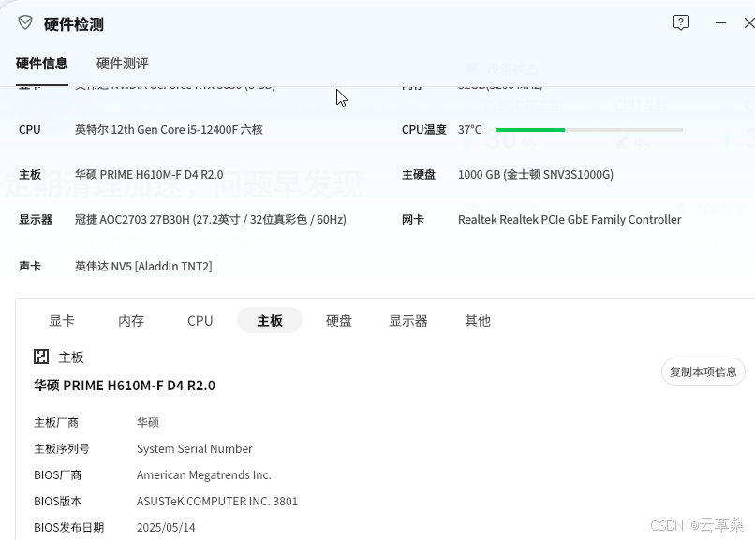Click the BIOS版本 value ASUSTeK COMPUTER INC. 3801
The image size is (755, 540).
(217, 501)
